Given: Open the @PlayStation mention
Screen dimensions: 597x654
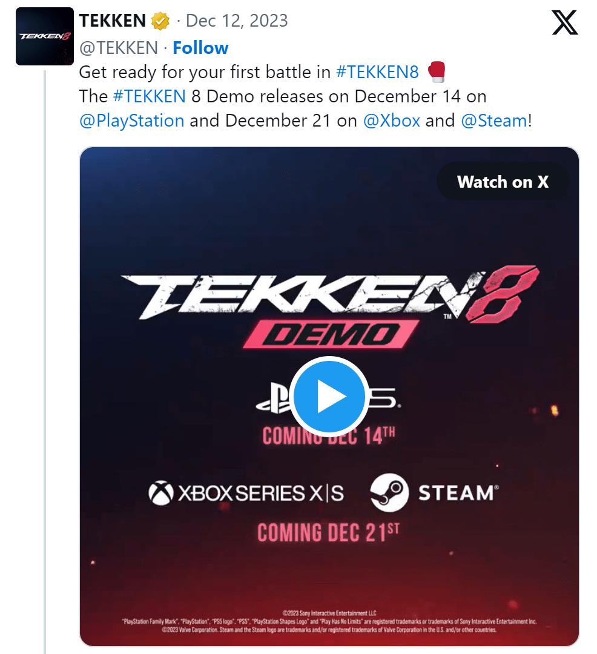Looking at the screenshot, I should click(131, 121).
